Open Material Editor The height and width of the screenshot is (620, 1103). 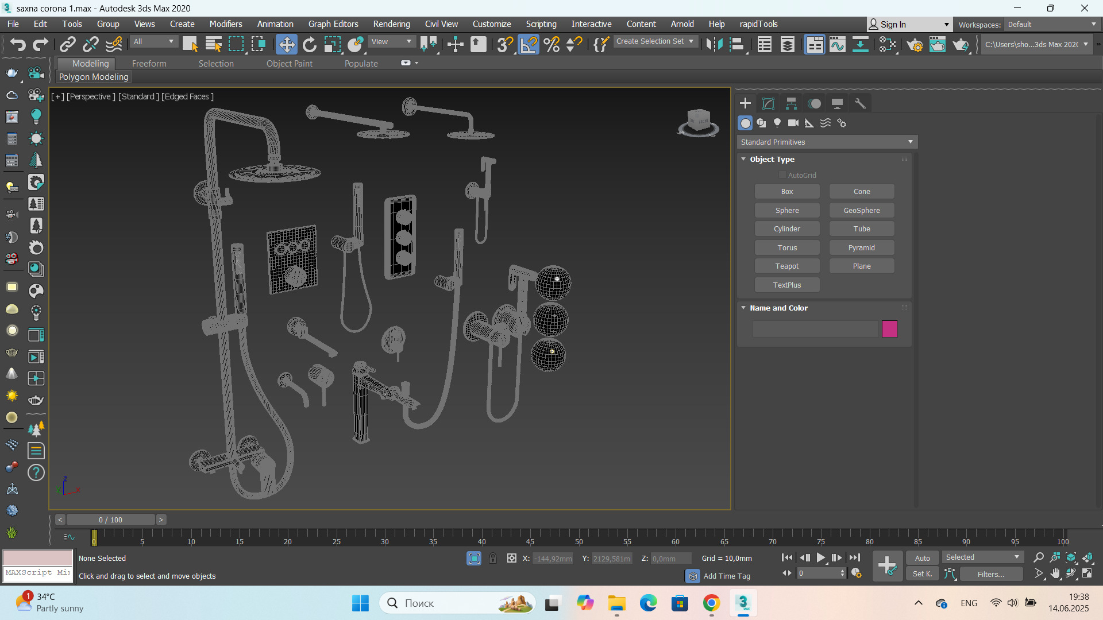pyautogui.click(x=888, y=44)
